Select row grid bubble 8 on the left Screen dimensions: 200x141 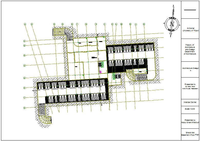[25, 108]
